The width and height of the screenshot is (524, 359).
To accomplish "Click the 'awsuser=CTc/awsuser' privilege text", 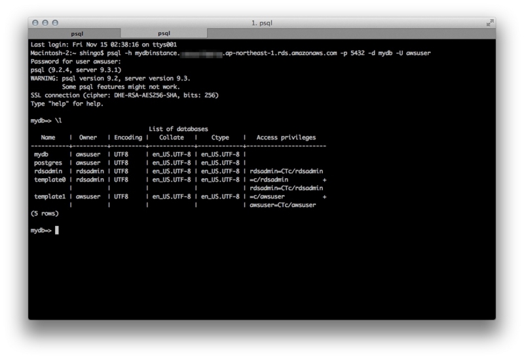I will tap(283, 205).
